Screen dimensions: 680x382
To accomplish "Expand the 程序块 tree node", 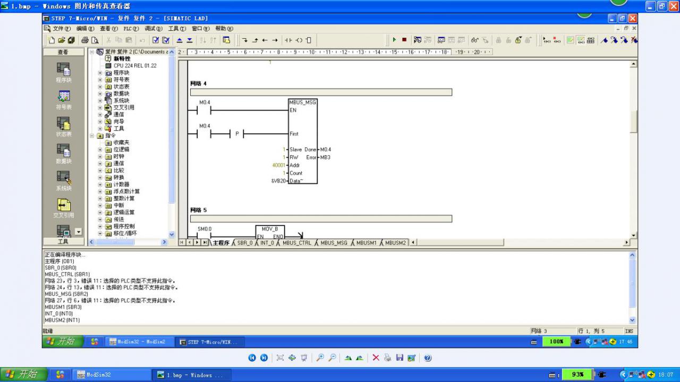I will [100, 73].
